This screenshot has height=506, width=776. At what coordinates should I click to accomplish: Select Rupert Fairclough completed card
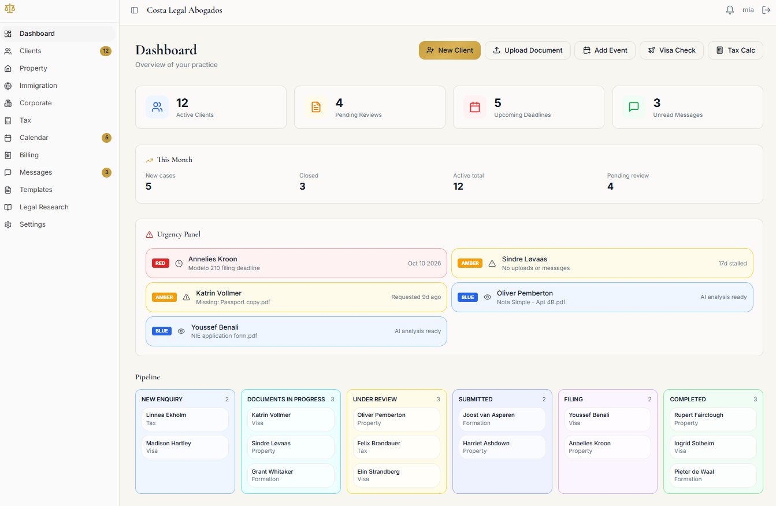point(713,419)
